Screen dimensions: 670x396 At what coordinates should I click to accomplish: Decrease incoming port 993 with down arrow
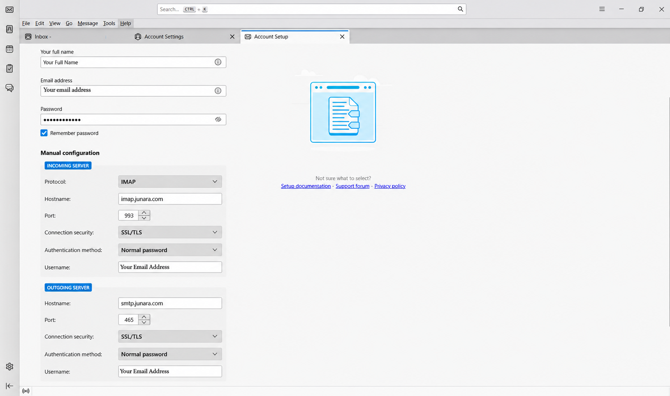(144, 218)
